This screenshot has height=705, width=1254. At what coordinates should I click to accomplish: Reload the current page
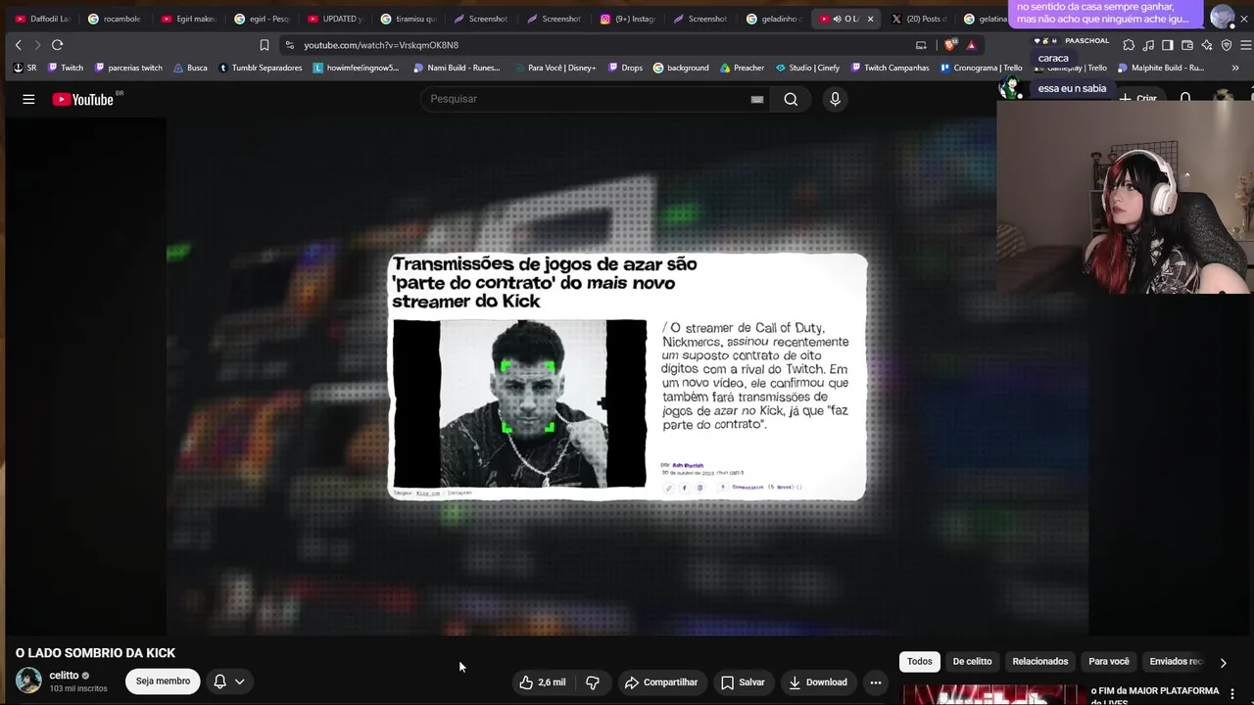(57, 45)
